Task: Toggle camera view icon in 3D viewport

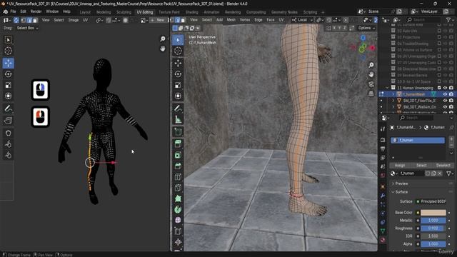Action: point(371,84)
